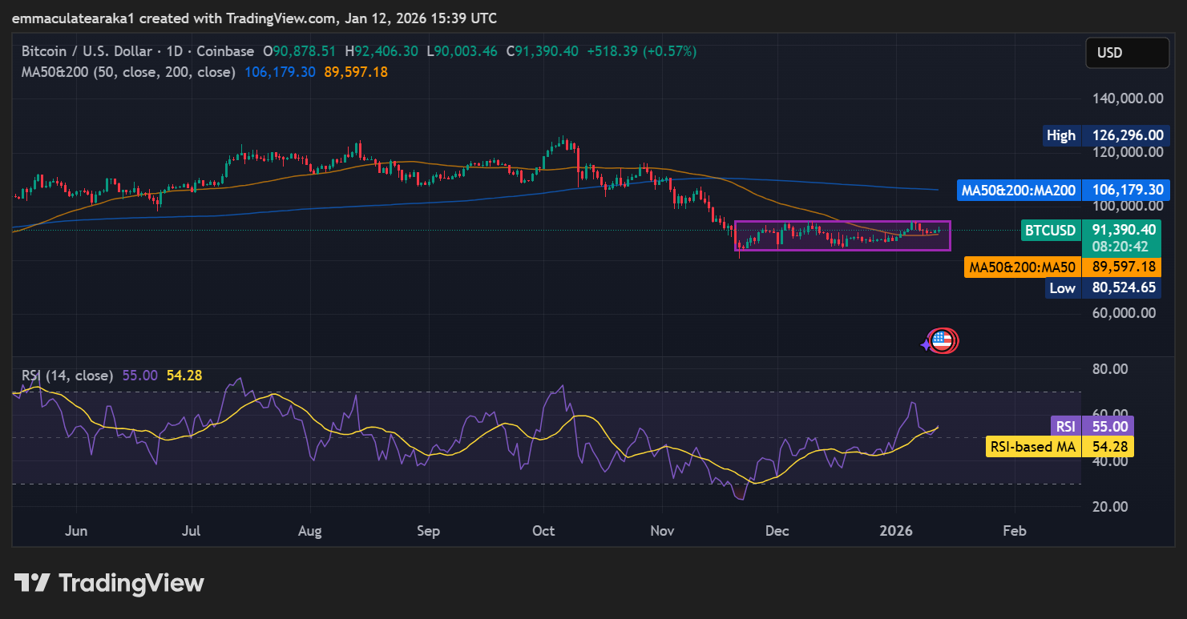Screen dimensions: 1187x619
Task: Click the yellow RSI-based MA axis label
Action: [1032, 446]
